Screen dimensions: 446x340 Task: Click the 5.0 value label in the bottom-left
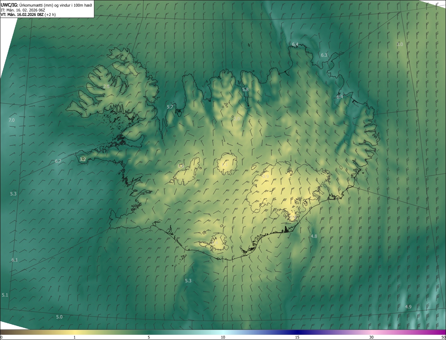59,317
